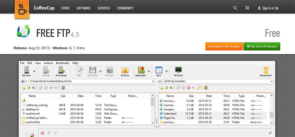Go up one folder in local pane toolbar

(x=29, y=88)
